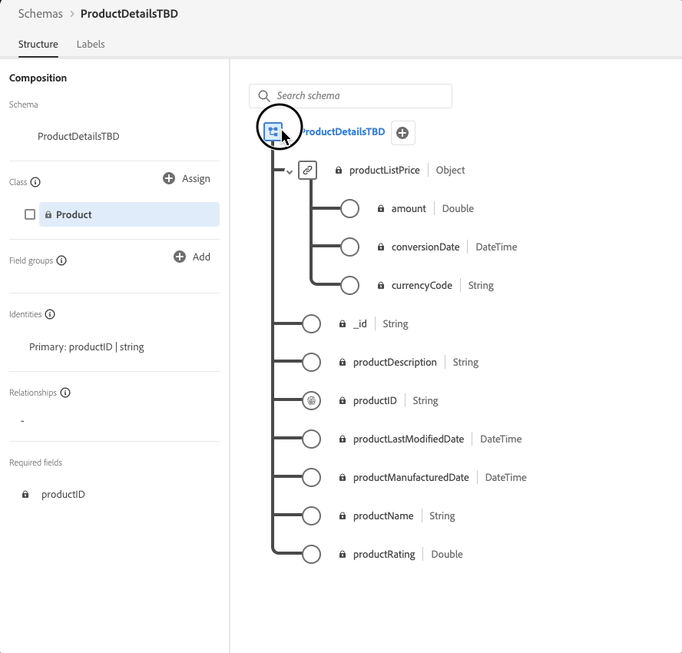
Task: Check the Product class checkbox
Action: (x=30, y=214)
